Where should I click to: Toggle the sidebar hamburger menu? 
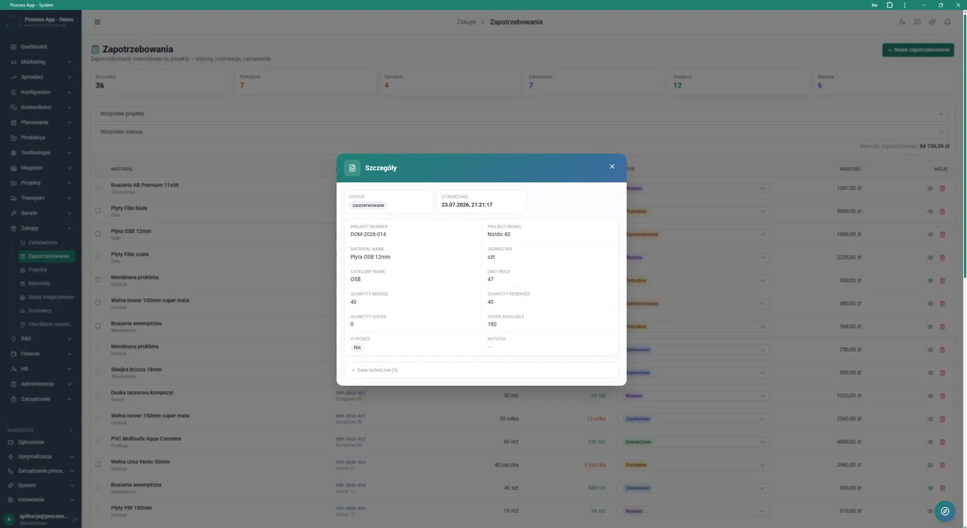97,22
